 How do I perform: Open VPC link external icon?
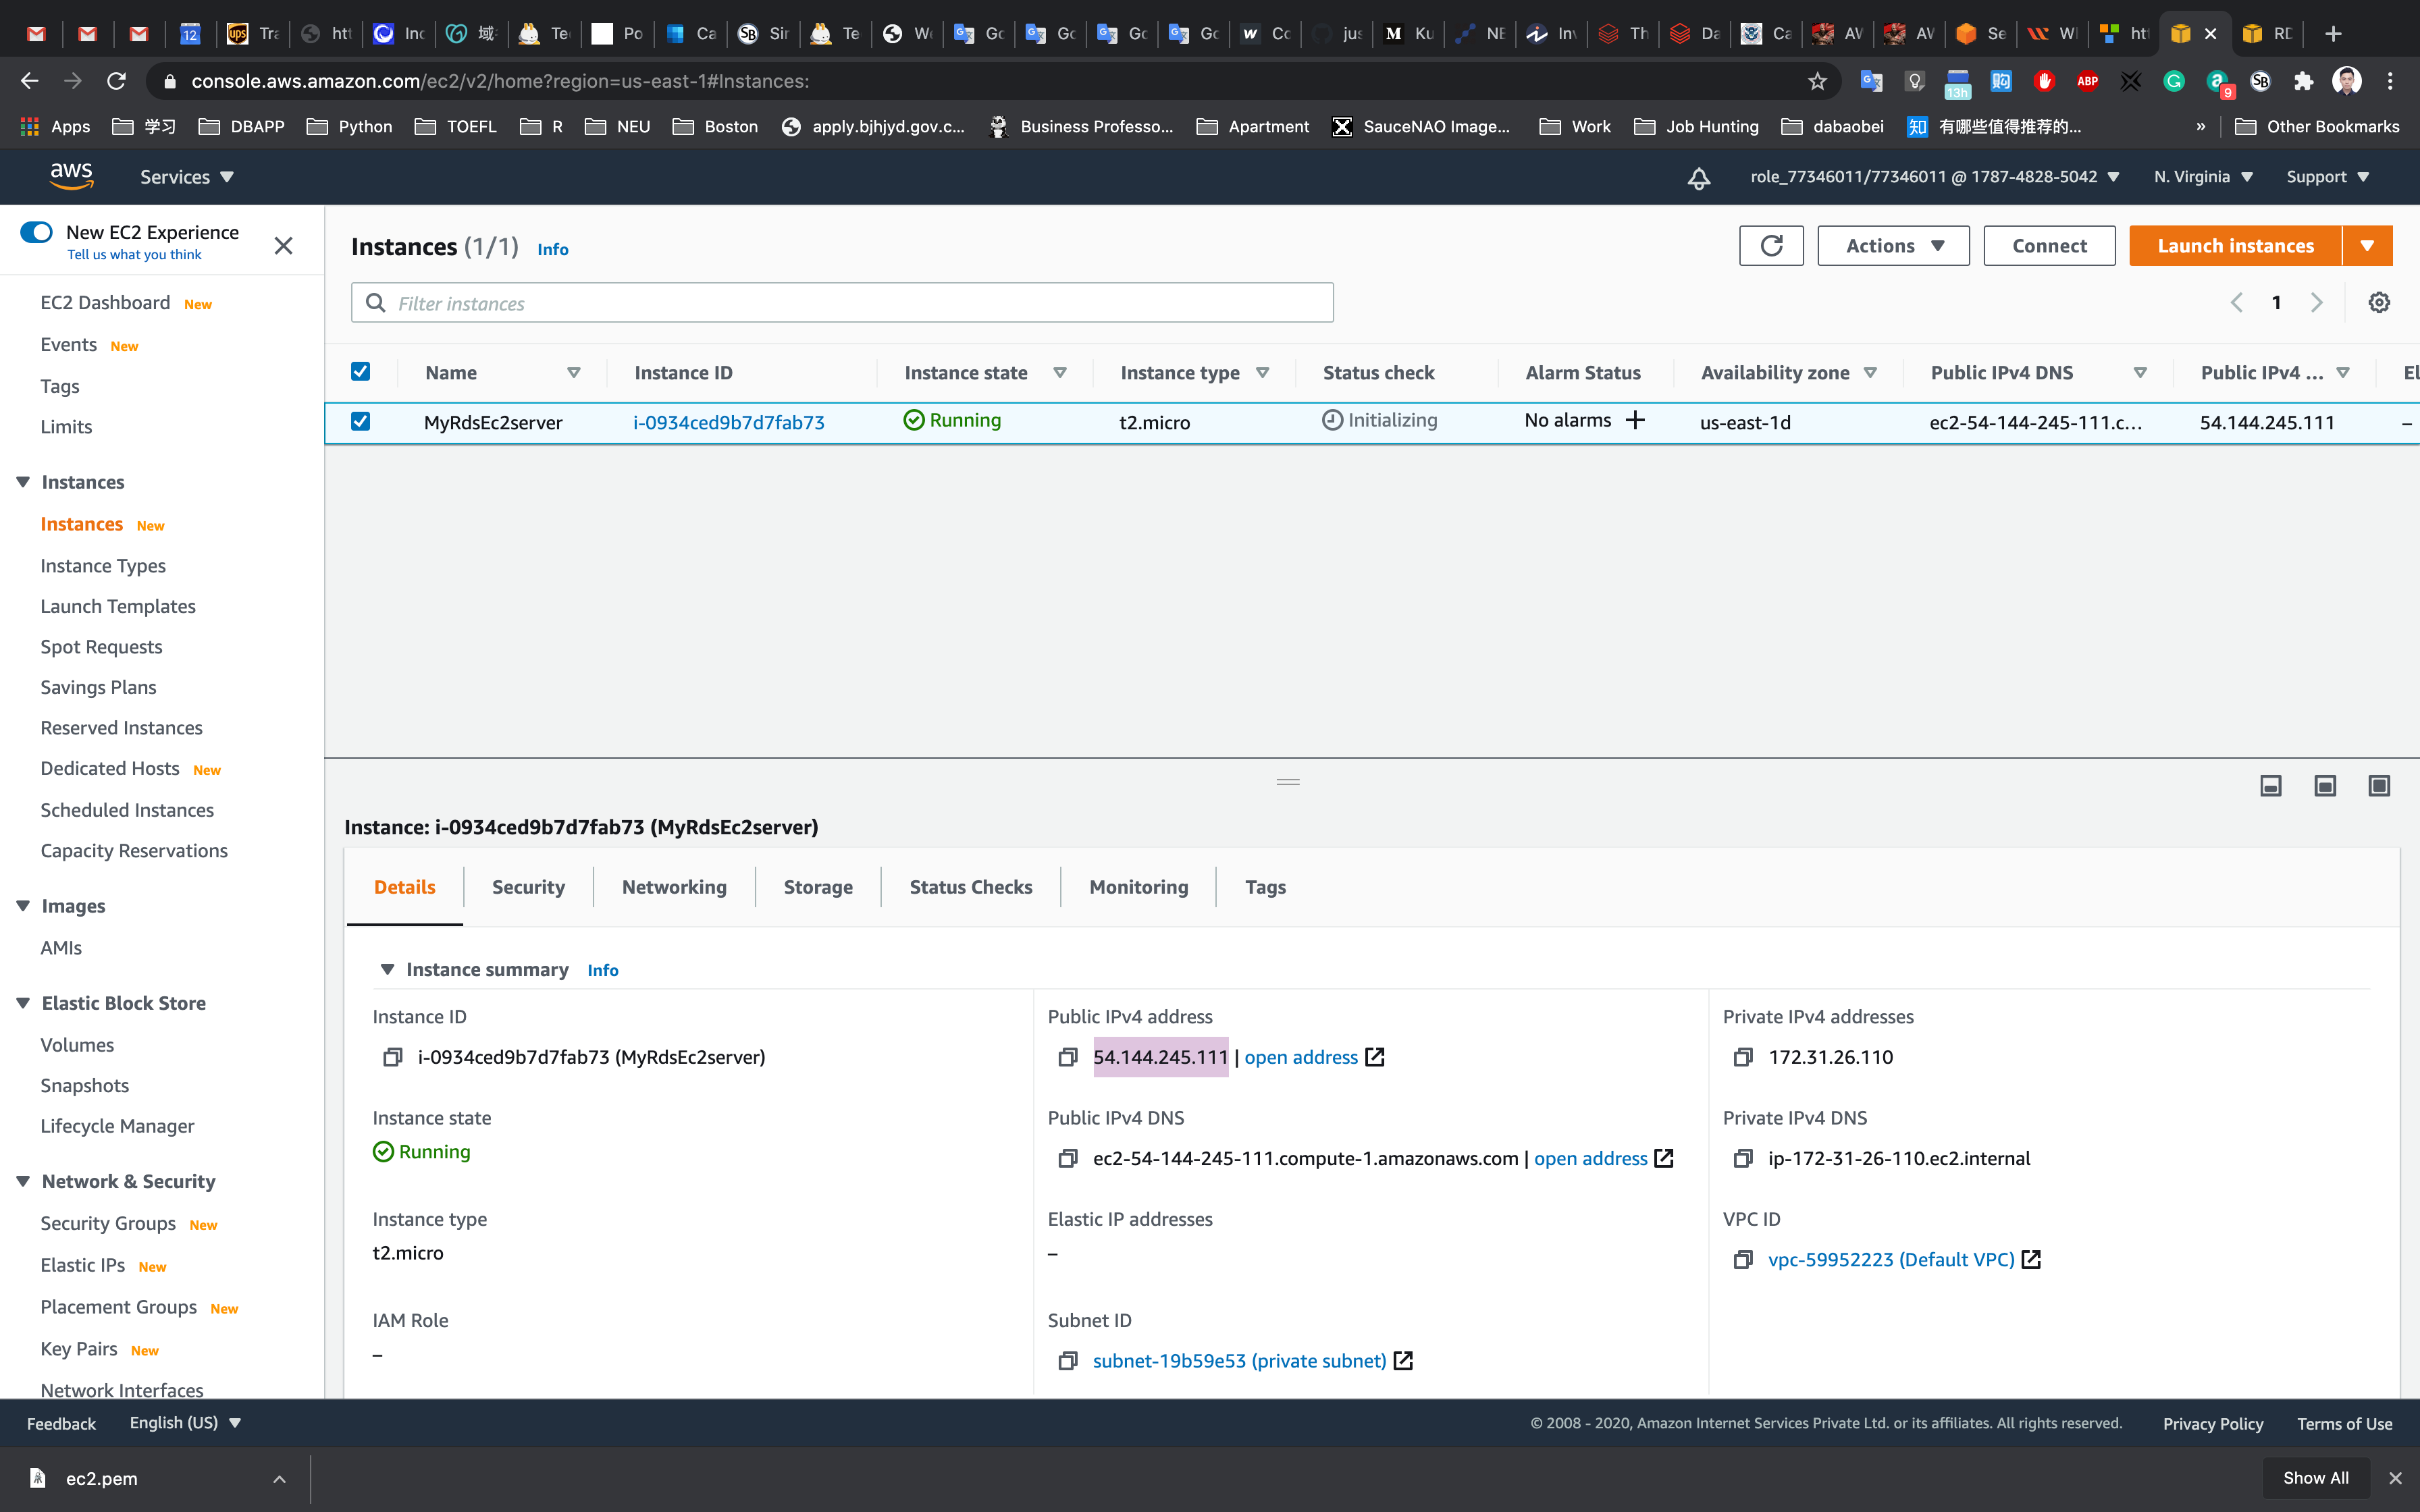[2031, 1260]
